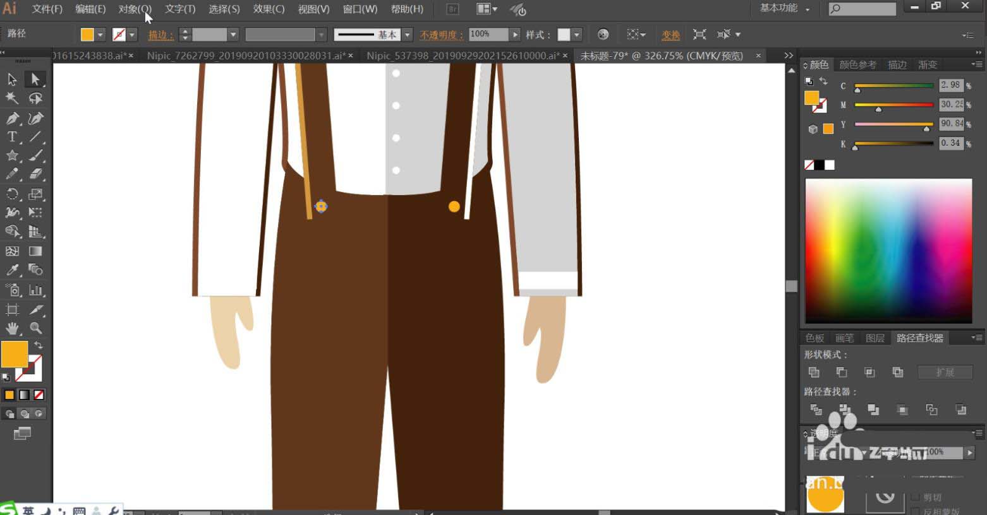
Task: Choose the Rotate tool
Action: [12, 194]
